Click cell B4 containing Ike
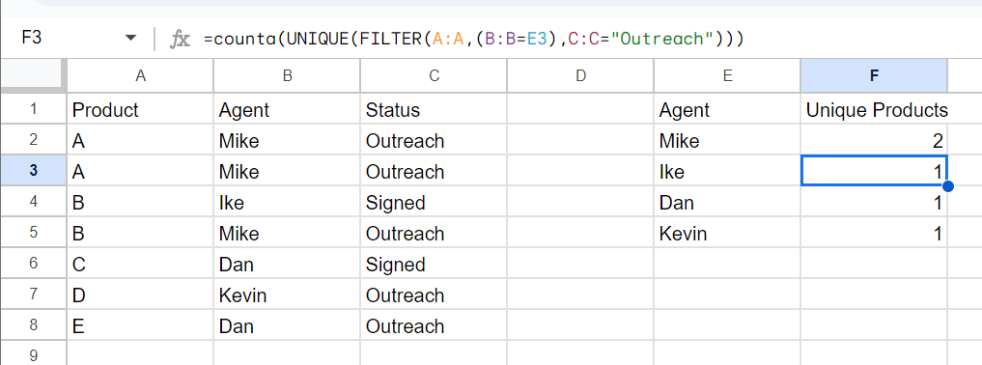This screenshot has height=365, width=982. 287,201
